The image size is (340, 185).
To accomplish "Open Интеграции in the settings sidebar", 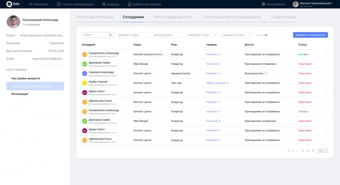I will tap(20, 94).
